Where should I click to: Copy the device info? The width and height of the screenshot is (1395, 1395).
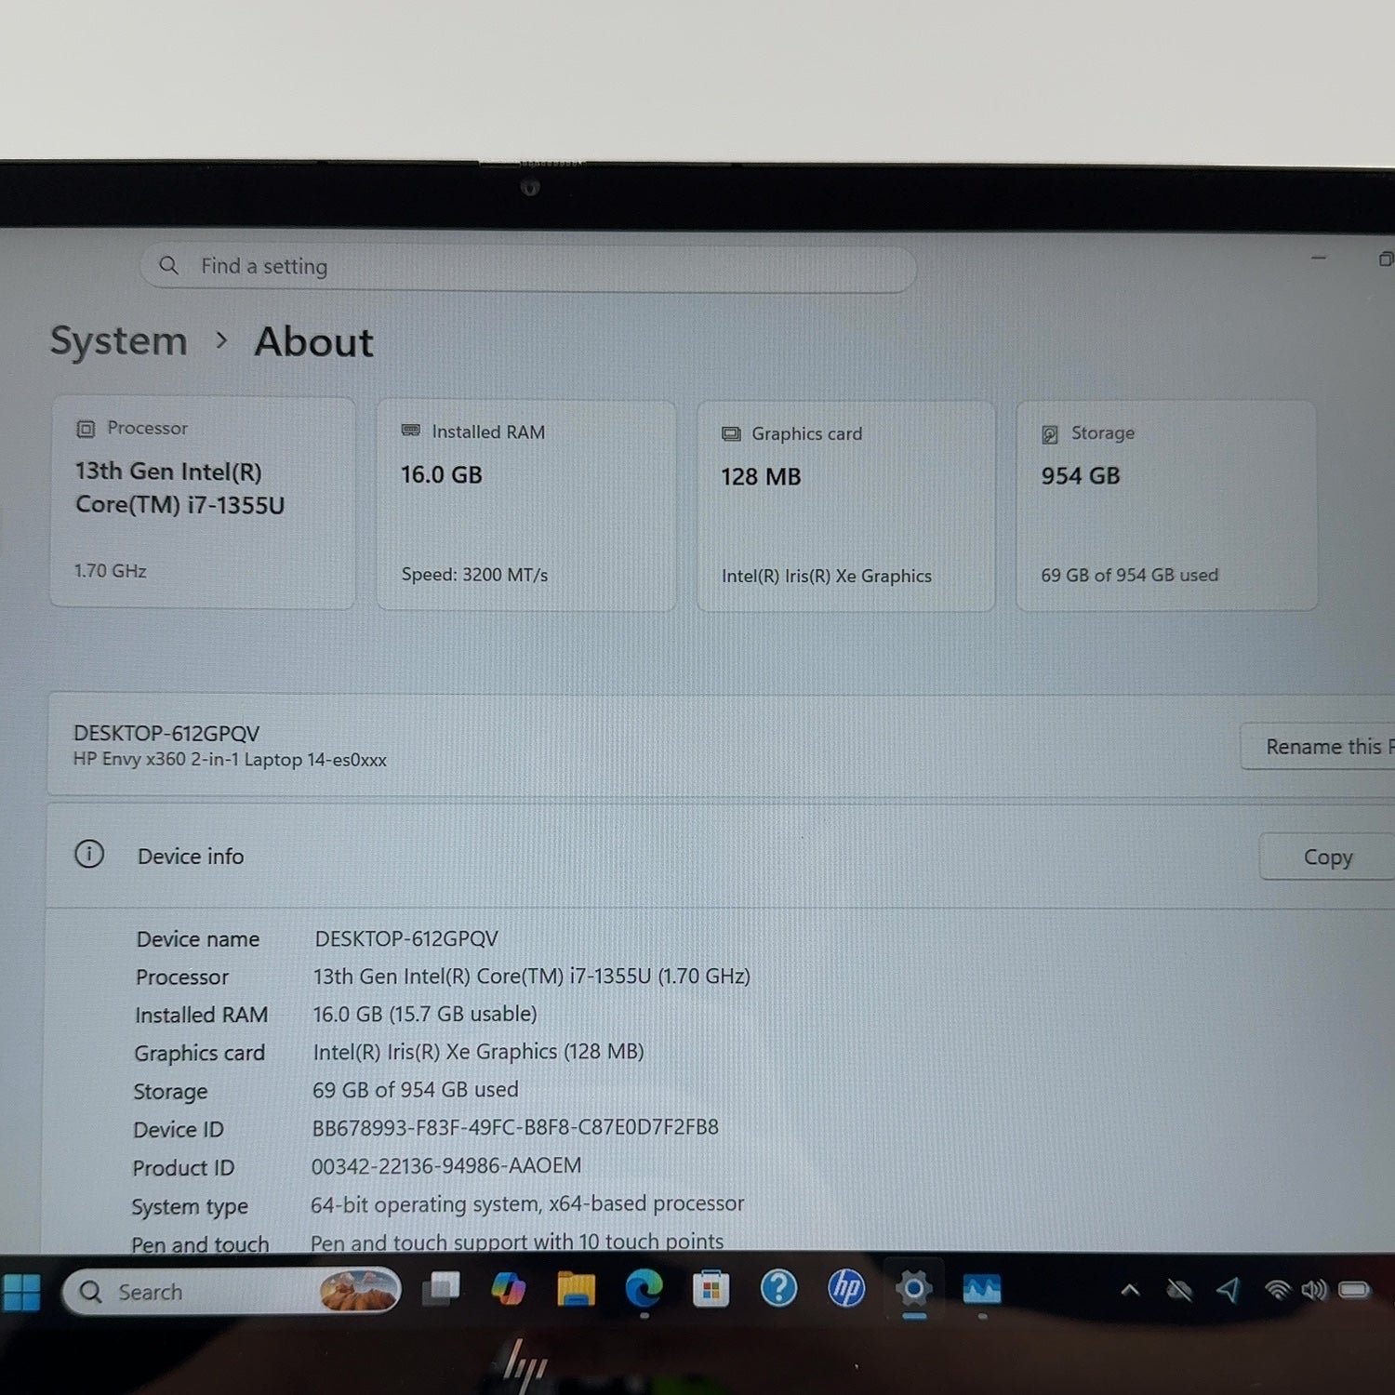[1327, 857]
